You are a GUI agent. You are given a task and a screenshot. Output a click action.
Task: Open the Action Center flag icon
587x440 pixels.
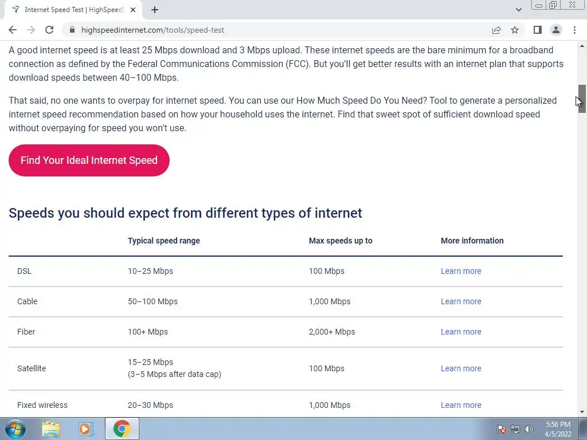[x=501, y=429]
